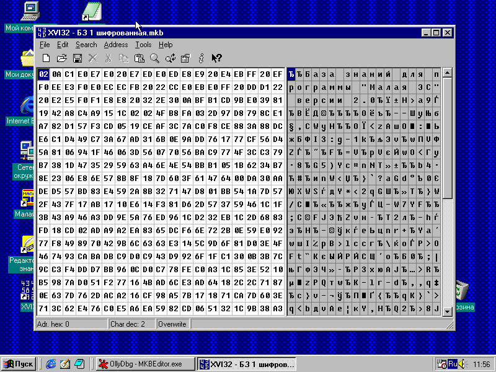The width and height of the screenshot is (496, 372).
Task: Select hex byte 71 starting last row
Action: coord(43,308)
